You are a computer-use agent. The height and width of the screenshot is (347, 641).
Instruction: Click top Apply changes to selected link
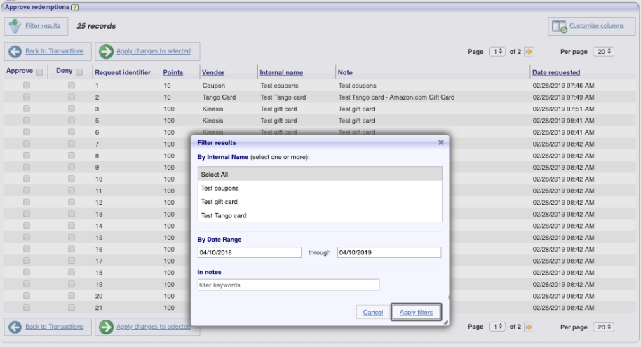click(154, 51)
